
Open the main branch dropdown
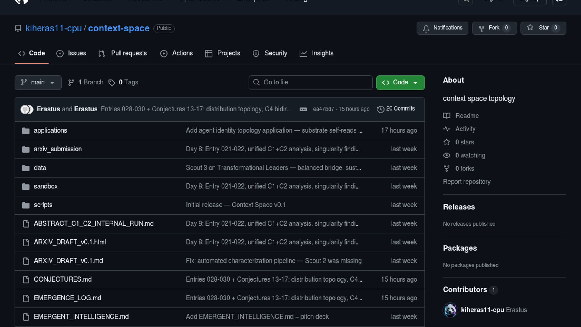38,82
